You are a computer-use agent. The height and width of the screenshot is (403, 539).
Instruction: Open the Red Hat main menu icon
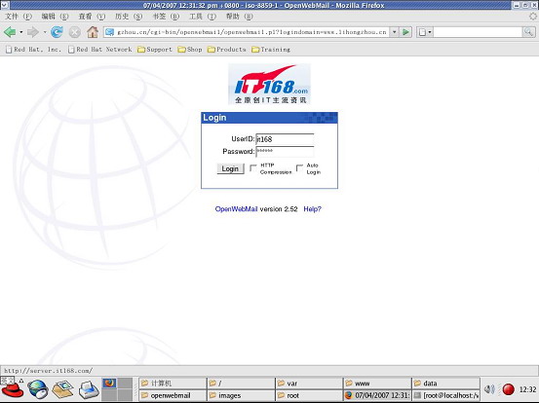click(x=12, y=390)
